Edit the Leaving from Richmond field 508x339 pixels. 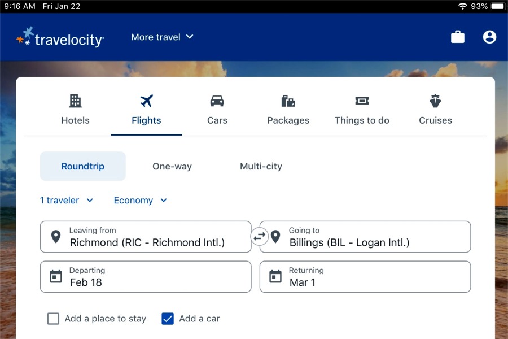click(x=146, y=237)
